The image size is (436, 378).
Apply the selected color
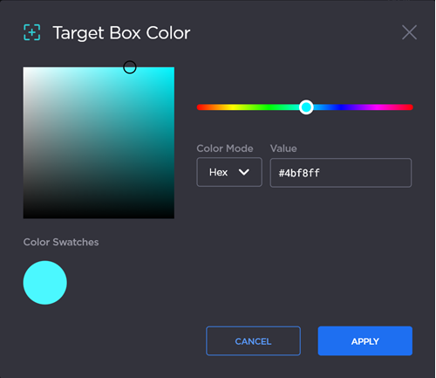[x=365, y=340]
